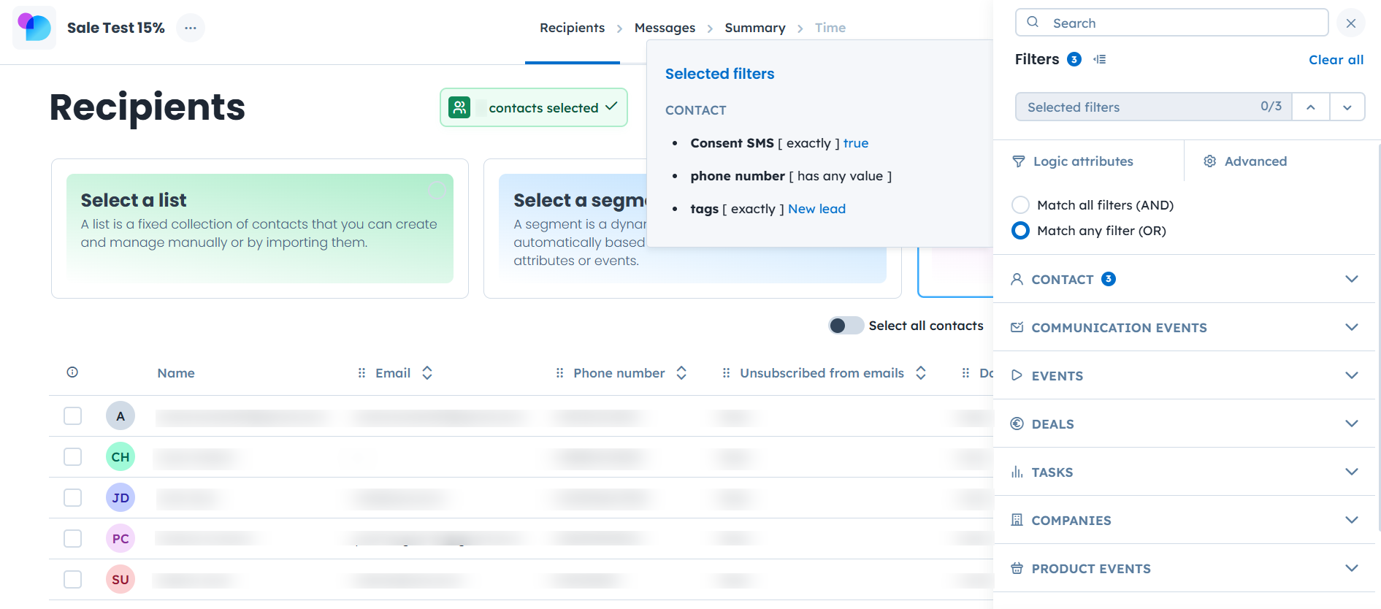
Task: Click the Tasks bar chart icon
Action: pos(1017,472)
